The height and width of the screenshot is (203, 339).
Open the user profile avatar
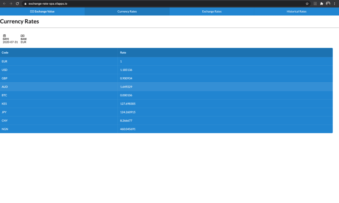click(328, 3)
